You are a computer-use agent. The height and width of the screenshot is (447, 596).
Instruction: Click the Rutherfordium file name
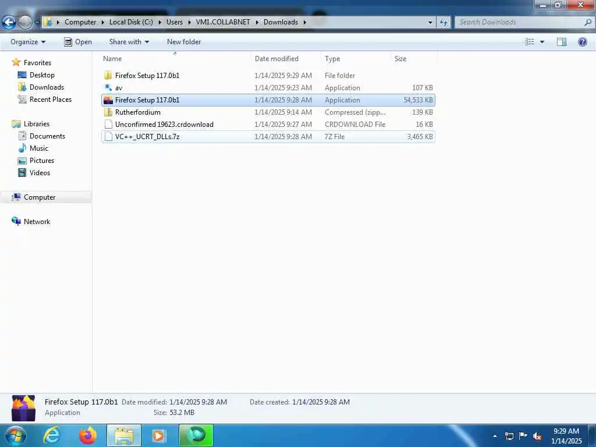click(137, 112)
